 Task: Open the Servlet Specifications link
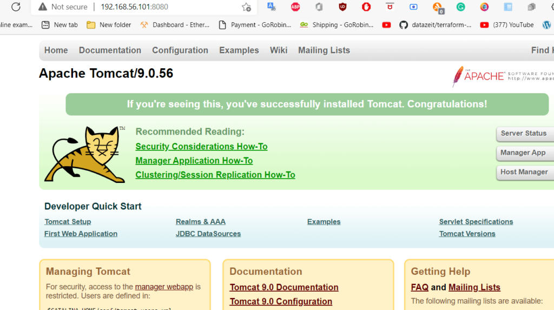476,222
